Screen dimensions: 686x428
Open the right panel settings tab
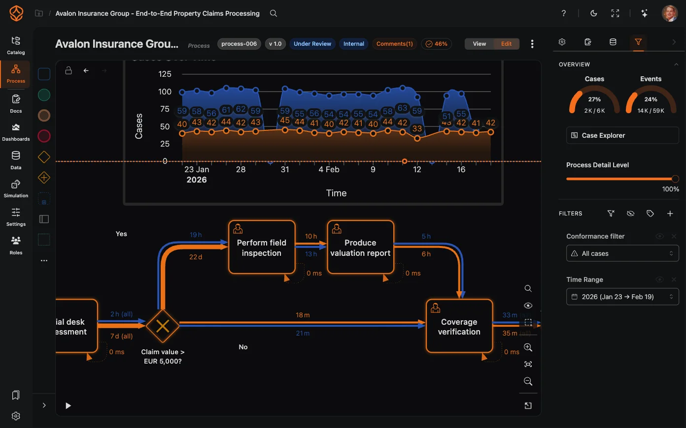click(x=562, y=42)
